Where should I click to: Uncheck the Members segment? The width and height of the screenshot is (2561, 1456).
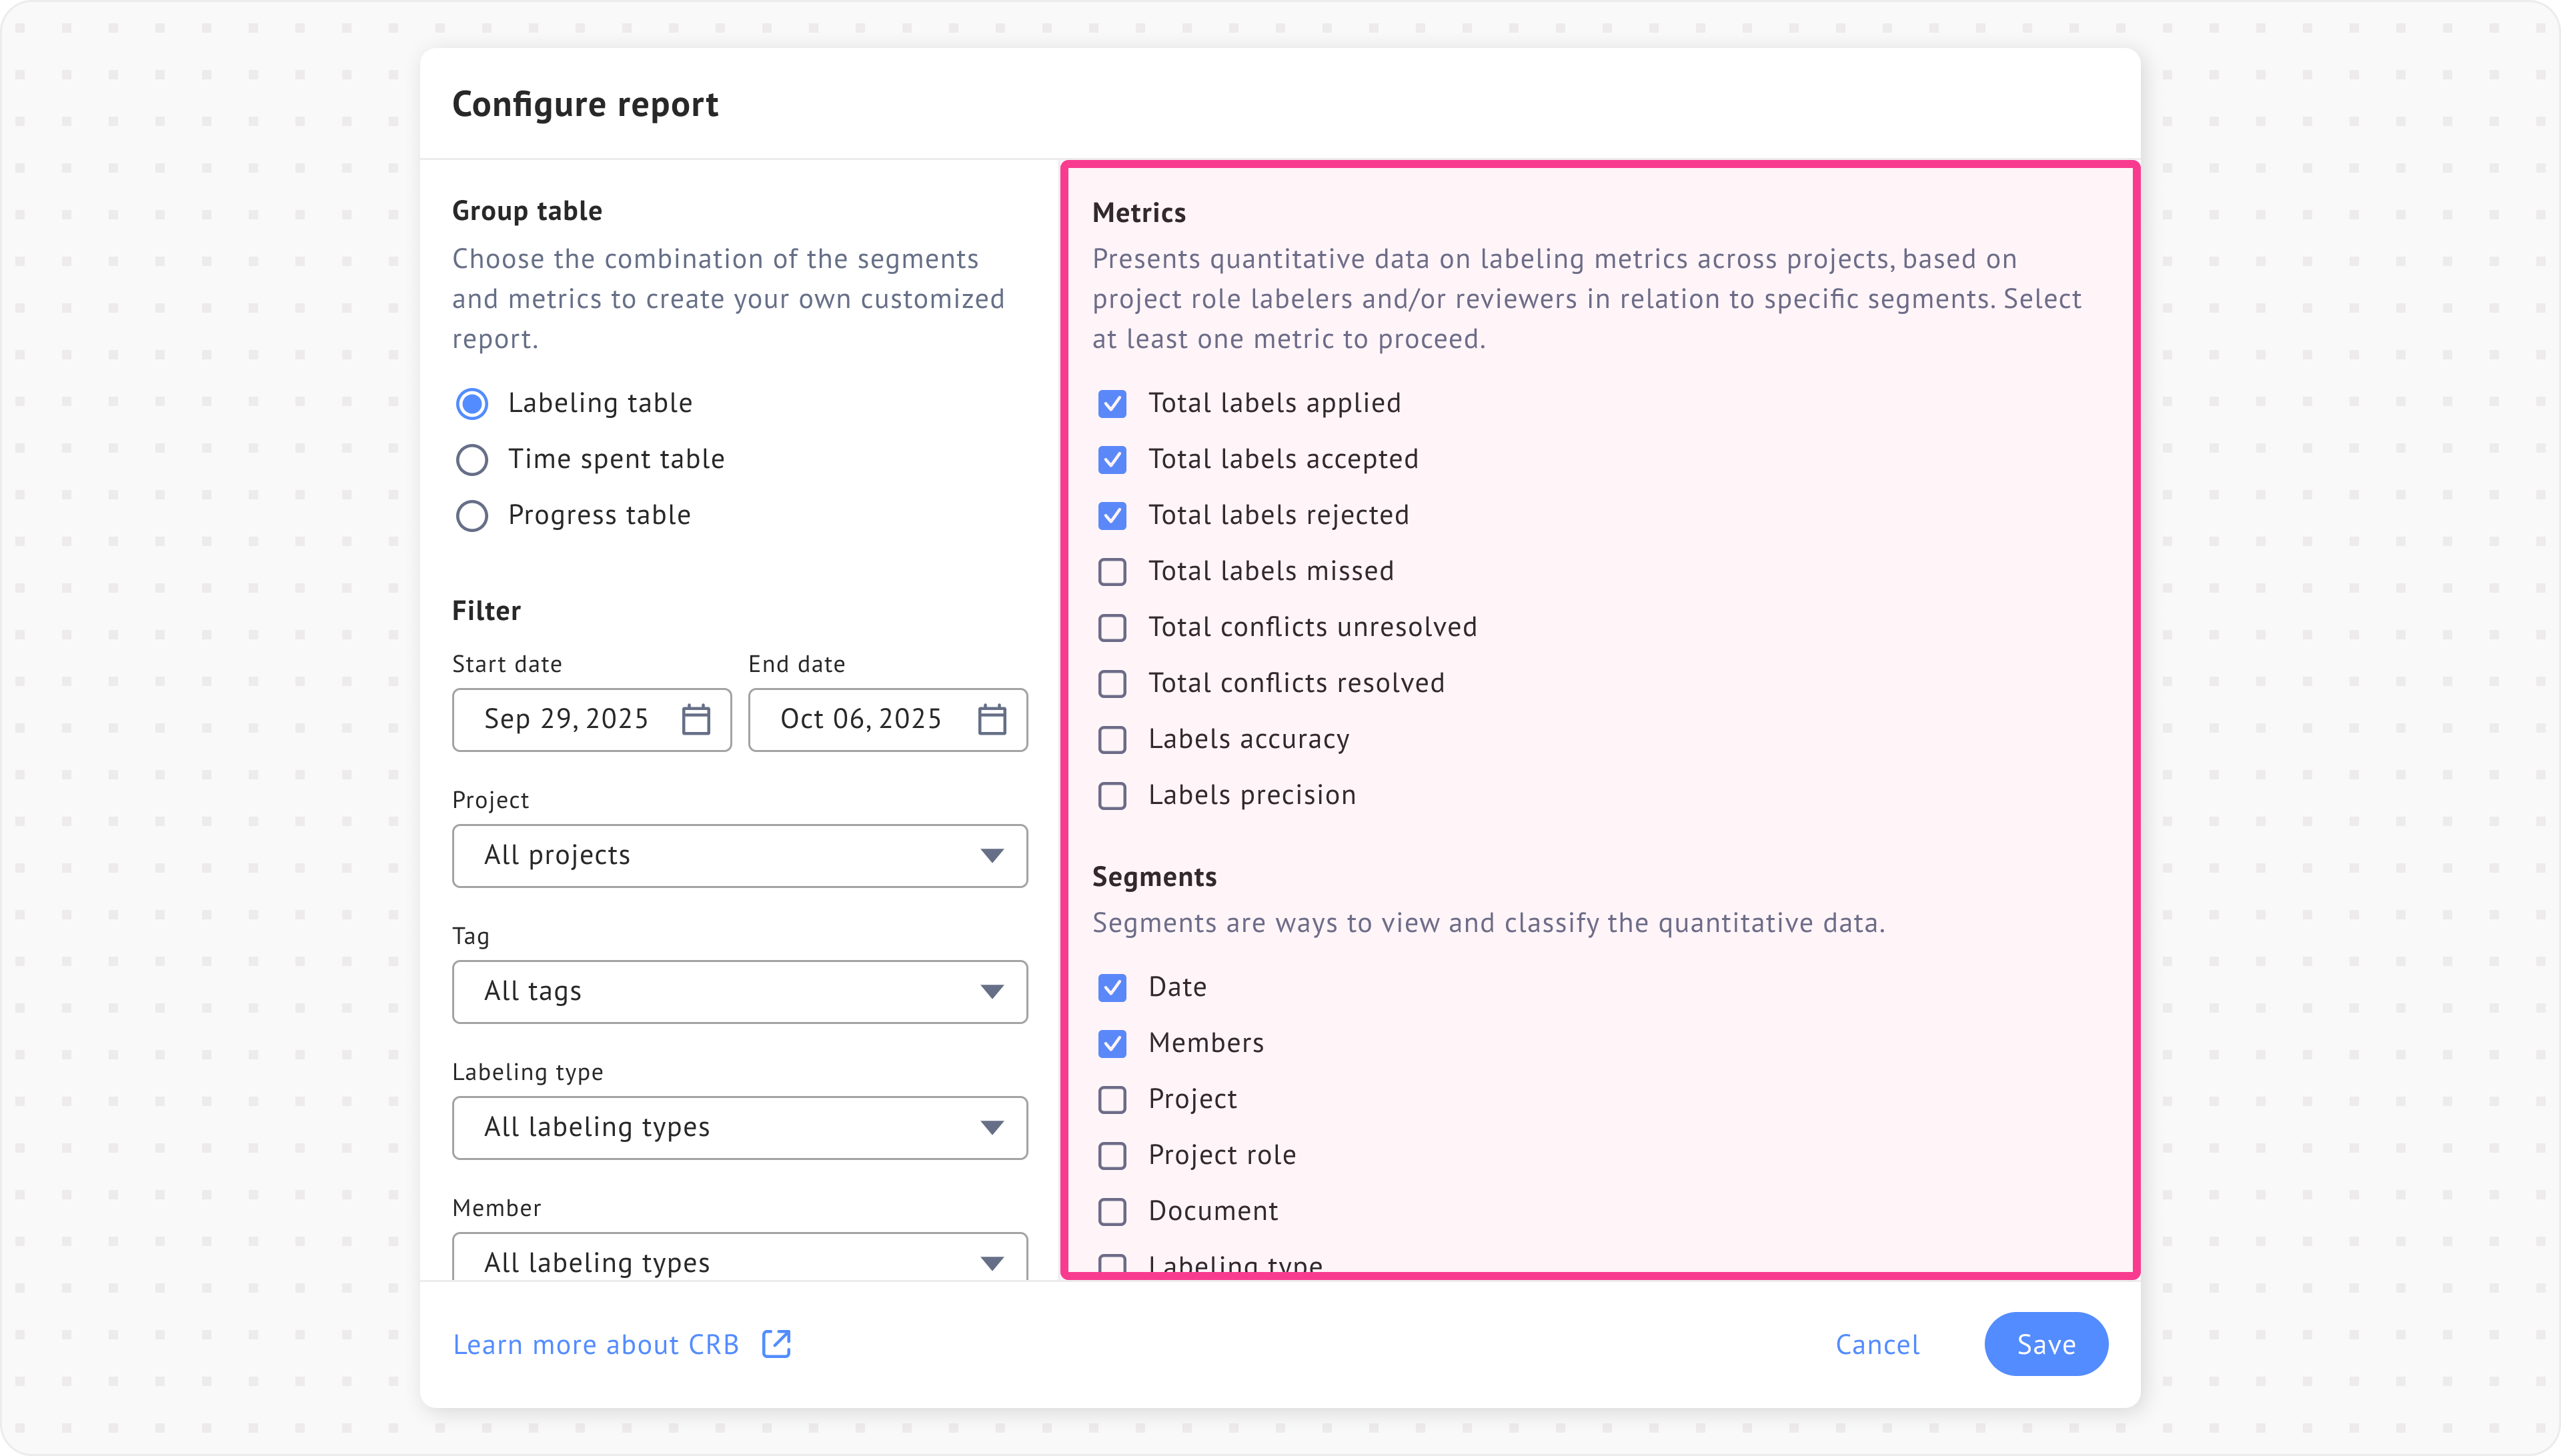pos(1112,1044)
